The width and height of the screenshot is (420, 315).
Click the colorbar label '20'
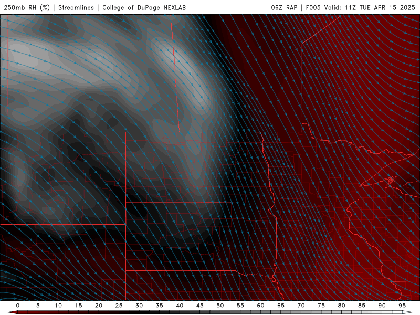click(x=99, y=306)
